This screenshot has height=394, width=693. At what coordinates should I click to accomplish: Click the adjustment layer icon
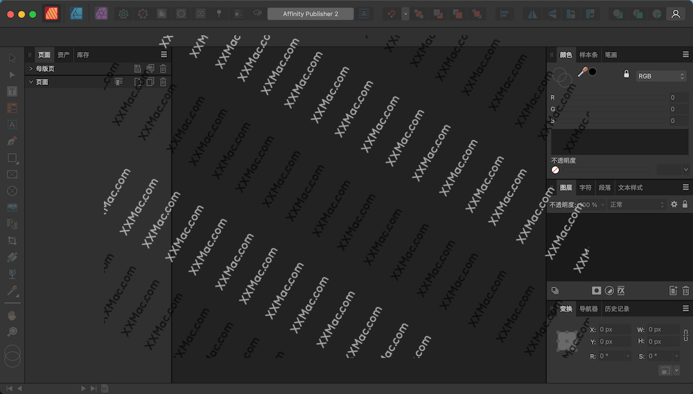[x=609, y=291]
